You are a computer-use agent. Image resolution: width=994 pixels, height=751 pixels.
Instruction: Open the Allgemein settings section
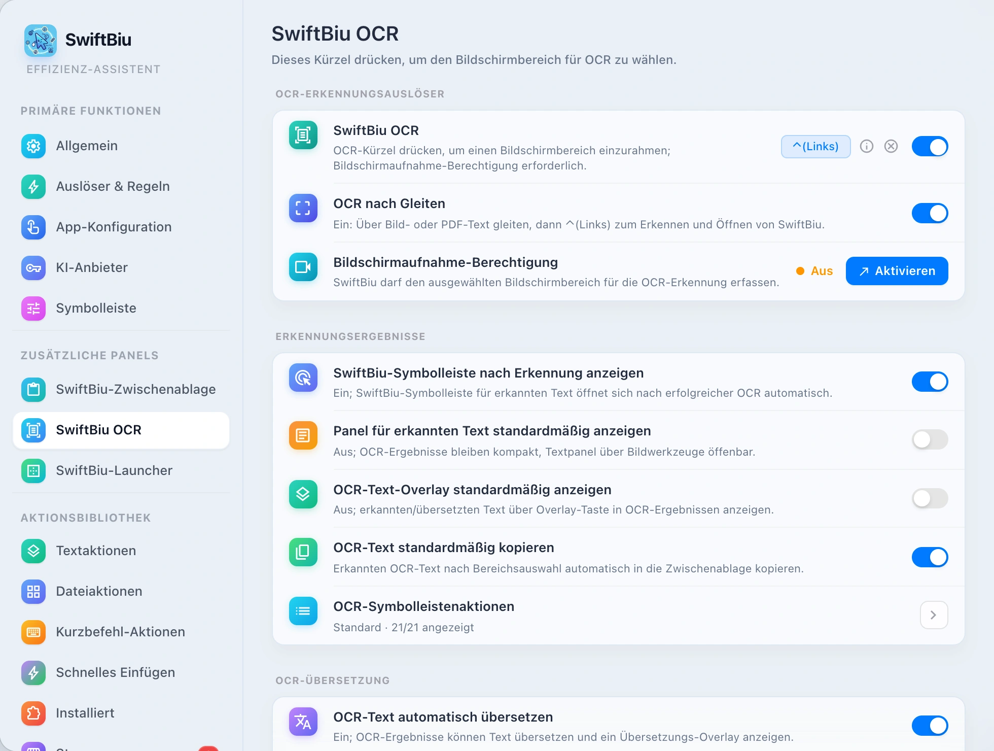[121, 146]
